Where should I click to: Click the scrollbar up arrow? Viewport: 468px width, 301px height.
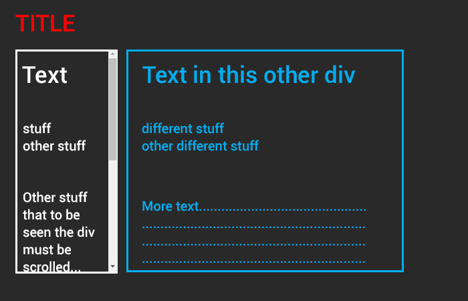click(x=112, y=55)
